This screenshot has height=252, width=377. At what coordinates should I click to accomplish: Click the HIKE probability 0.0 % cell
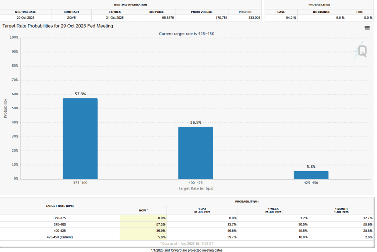coord(359,18)
